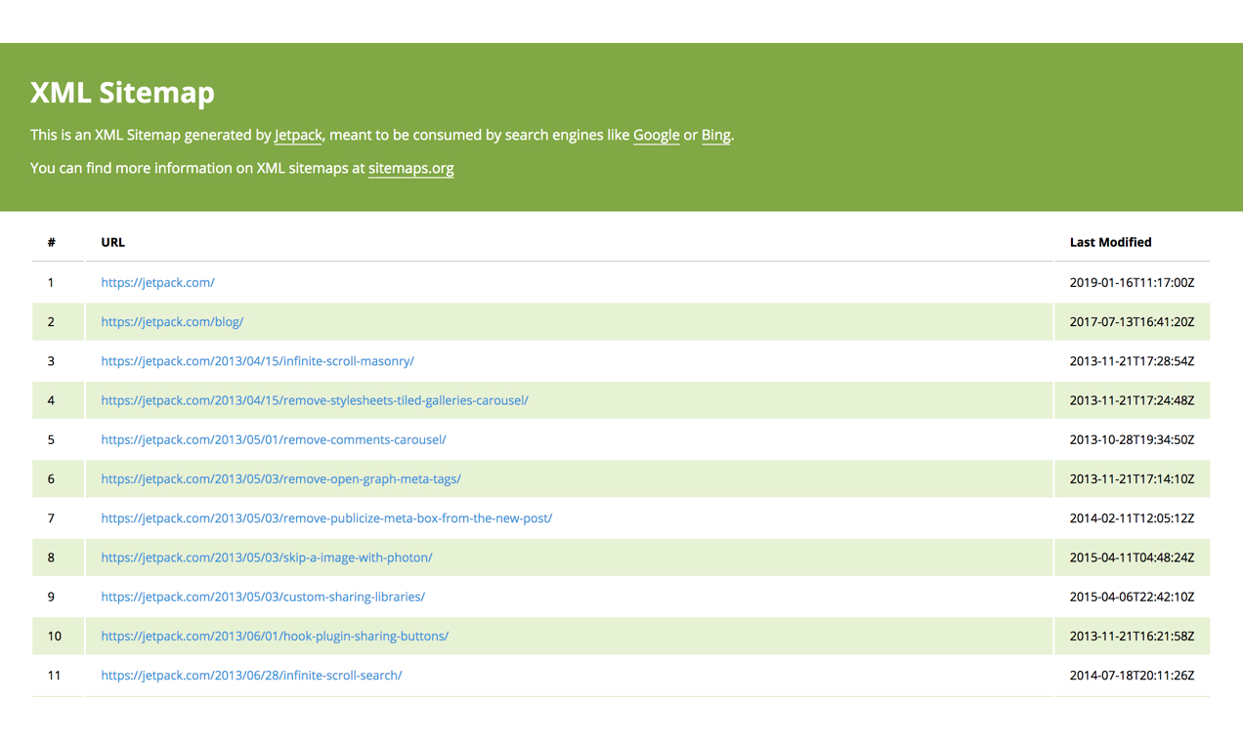Select date 2019-01-16T11:17:00Z
Screen dimensions: 1243x742
[x=1132, y=282]
